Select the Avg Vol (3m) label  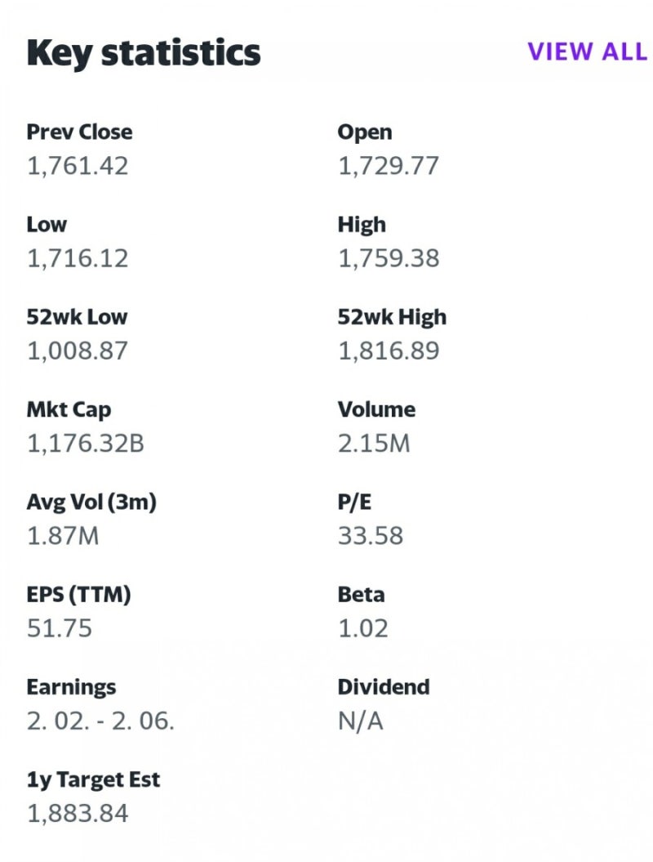pyautogui.click(x=91, y=502)
